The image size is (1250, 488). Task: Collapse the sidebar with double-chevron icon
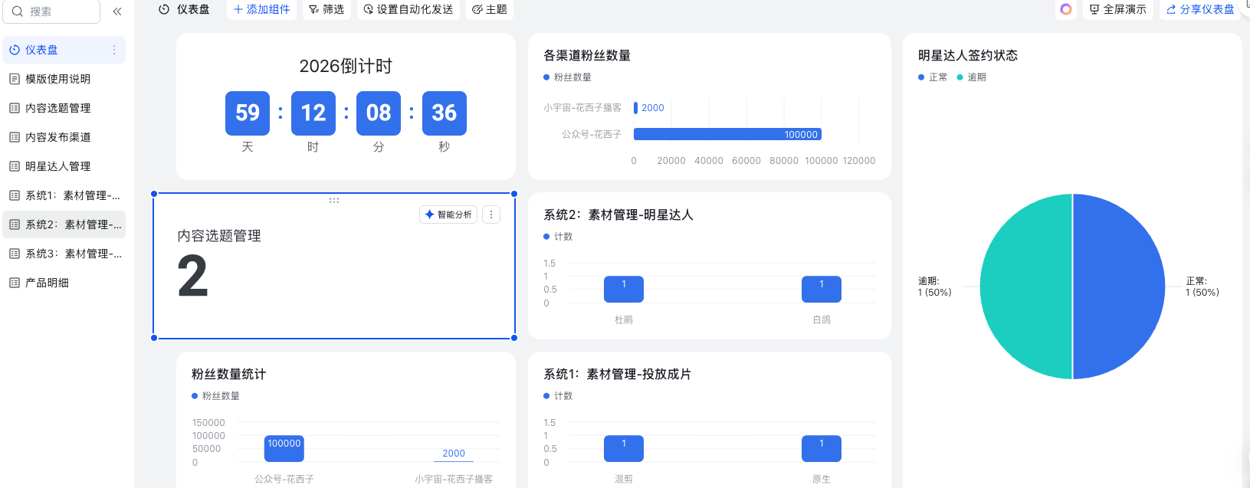pos(117,11)
